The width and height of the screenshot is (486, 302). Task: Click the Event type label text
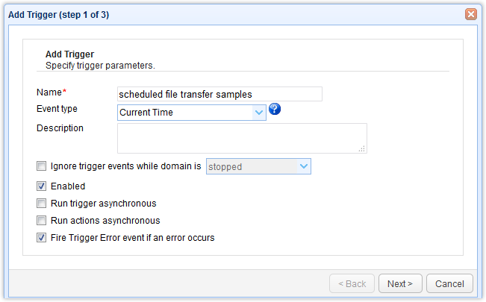(57, 109)
